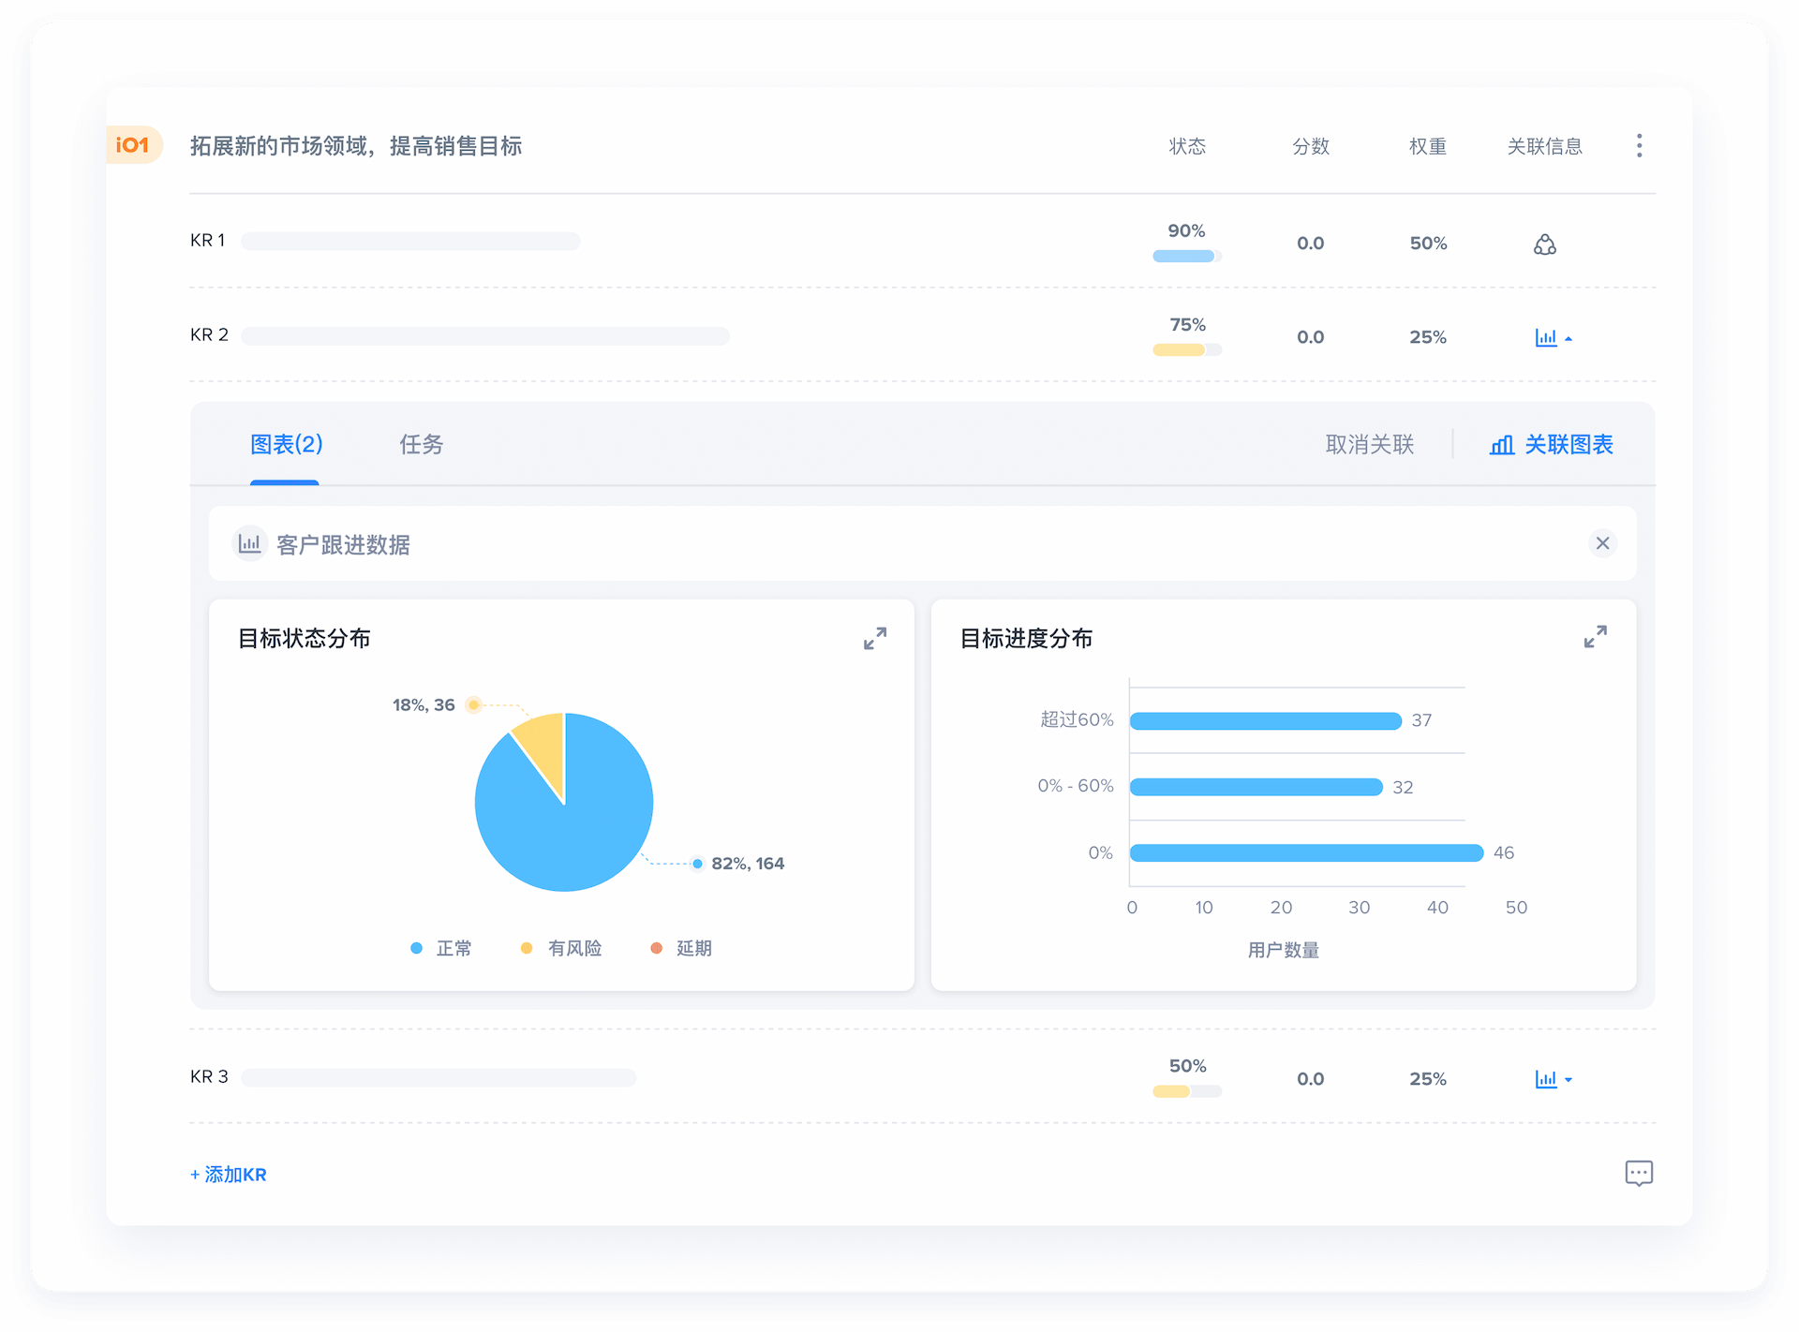The image size is (1799, 1332).
Task: Click KR 1 weight value 50%
Action: [1428, 244]
